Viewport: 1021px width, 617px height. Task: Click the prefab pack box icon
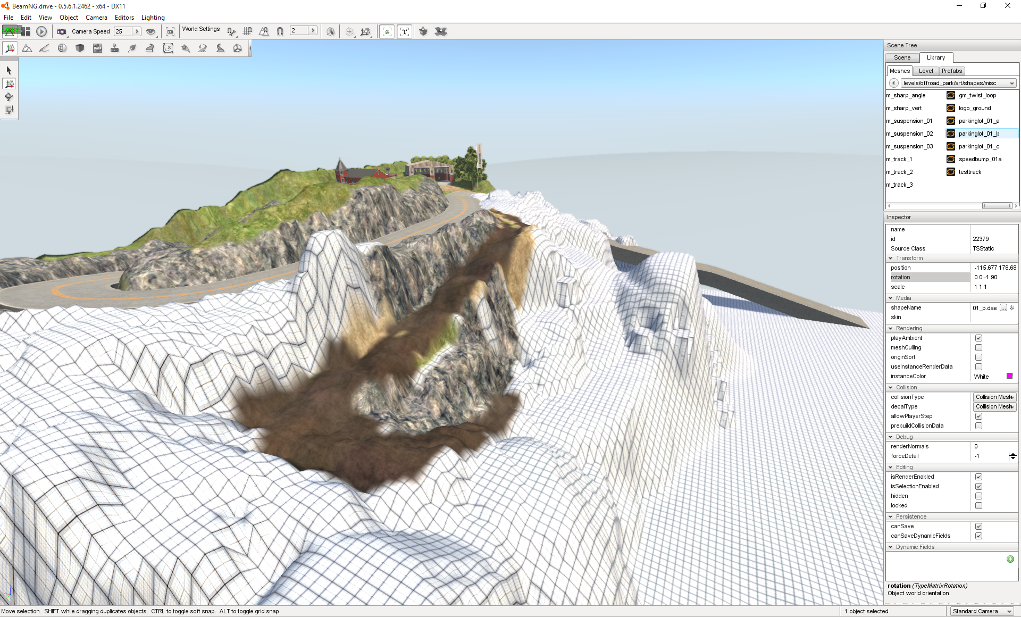click(423, 31)
